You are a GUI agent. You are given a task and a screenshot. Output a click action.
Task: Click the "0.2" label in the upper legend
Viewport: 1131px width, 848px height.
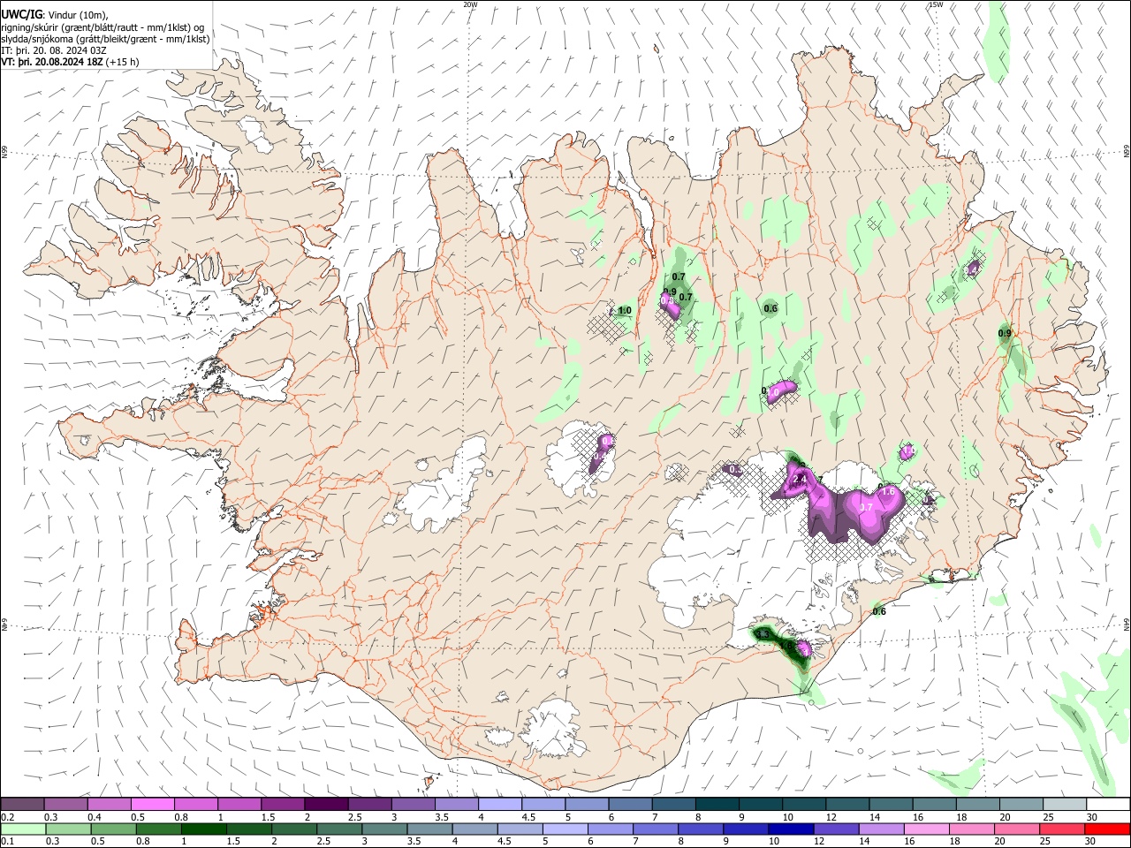pyautogui.click(x=7, y=817)
